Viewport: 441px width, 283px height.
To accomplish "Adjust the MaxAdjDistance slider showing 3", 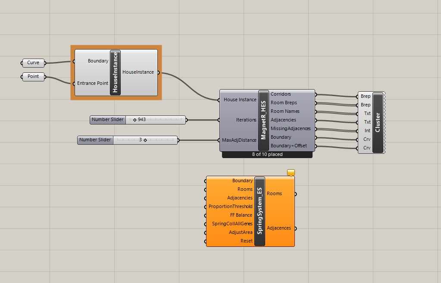I will pyautogui.click(x=145, y=140).
